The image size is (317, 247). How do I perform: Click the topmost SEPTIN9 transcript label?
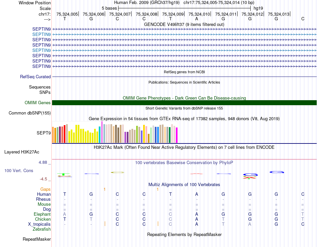tap(41, 29)
